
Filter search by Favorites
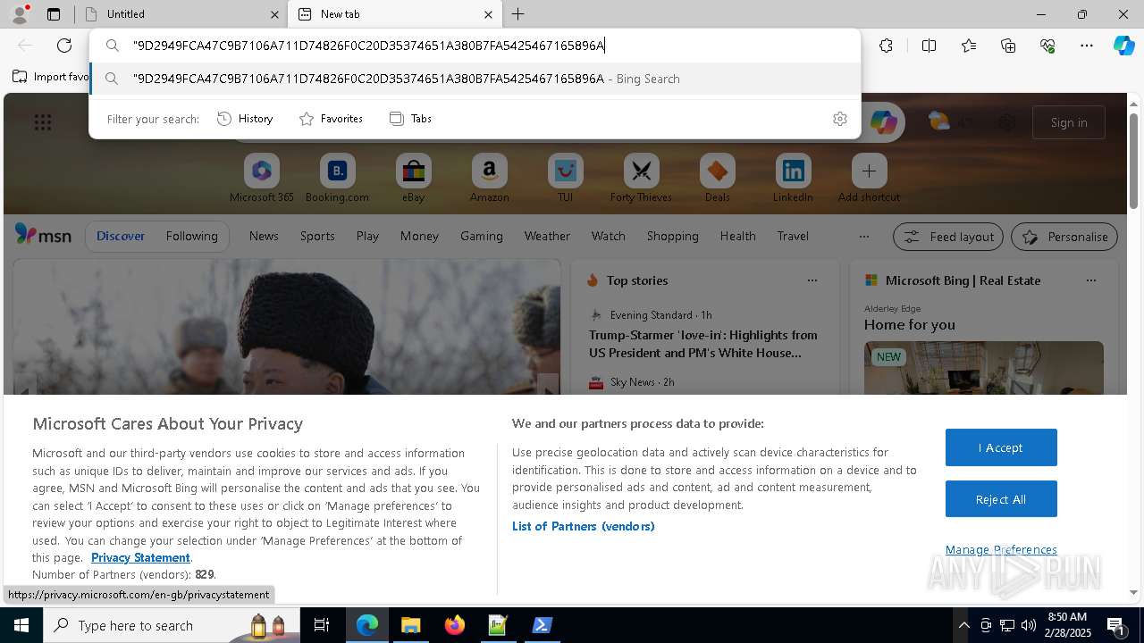pos(331,119)
